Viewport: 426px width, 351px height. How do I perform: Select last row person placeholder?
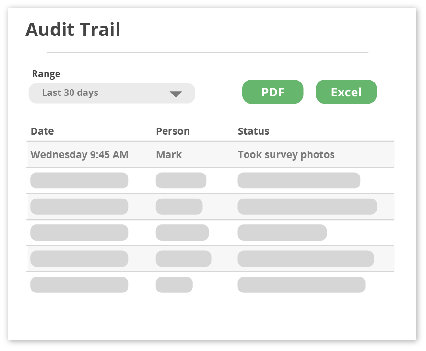click(x=174, y=285)
